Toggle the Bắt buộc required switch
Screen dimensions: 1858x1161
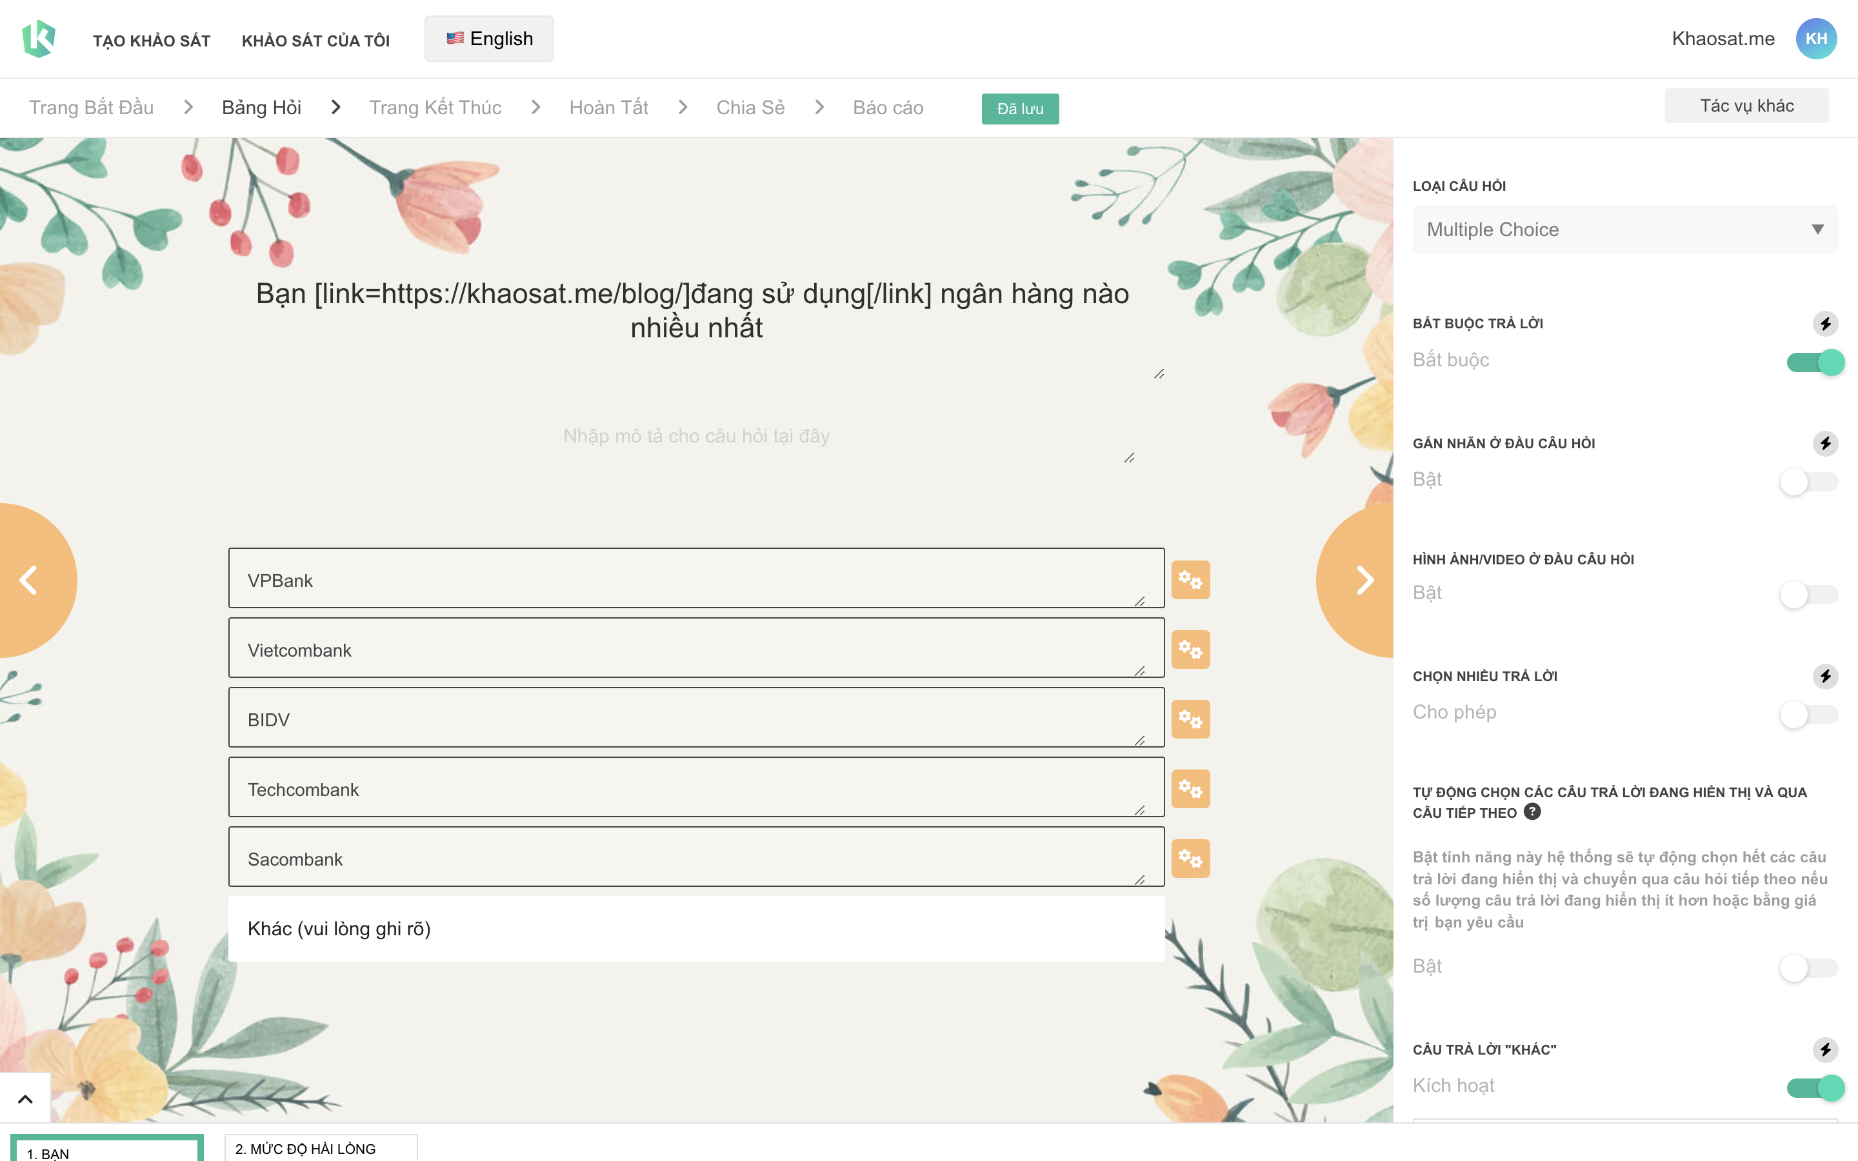(1815, 362)
